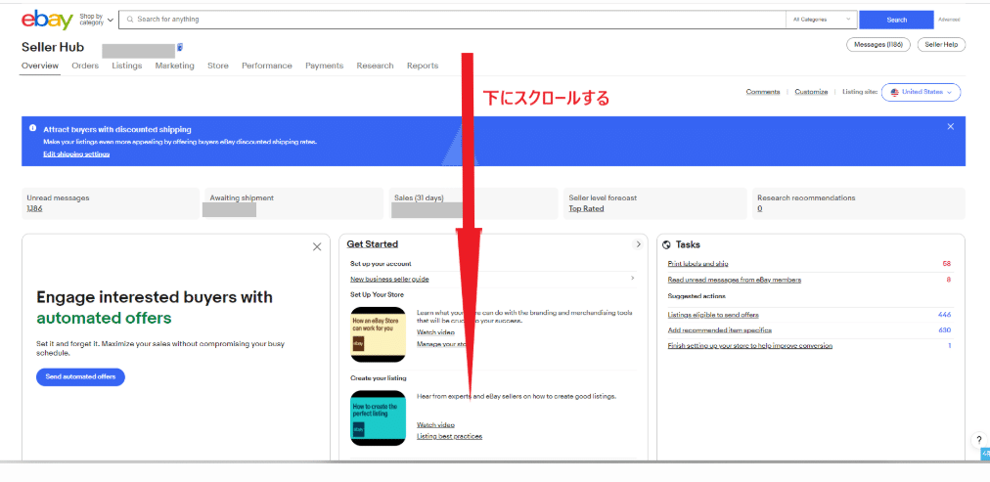Open United States listing site dropdown
Viewport: 990px width, 482px height.
(922, 92)
